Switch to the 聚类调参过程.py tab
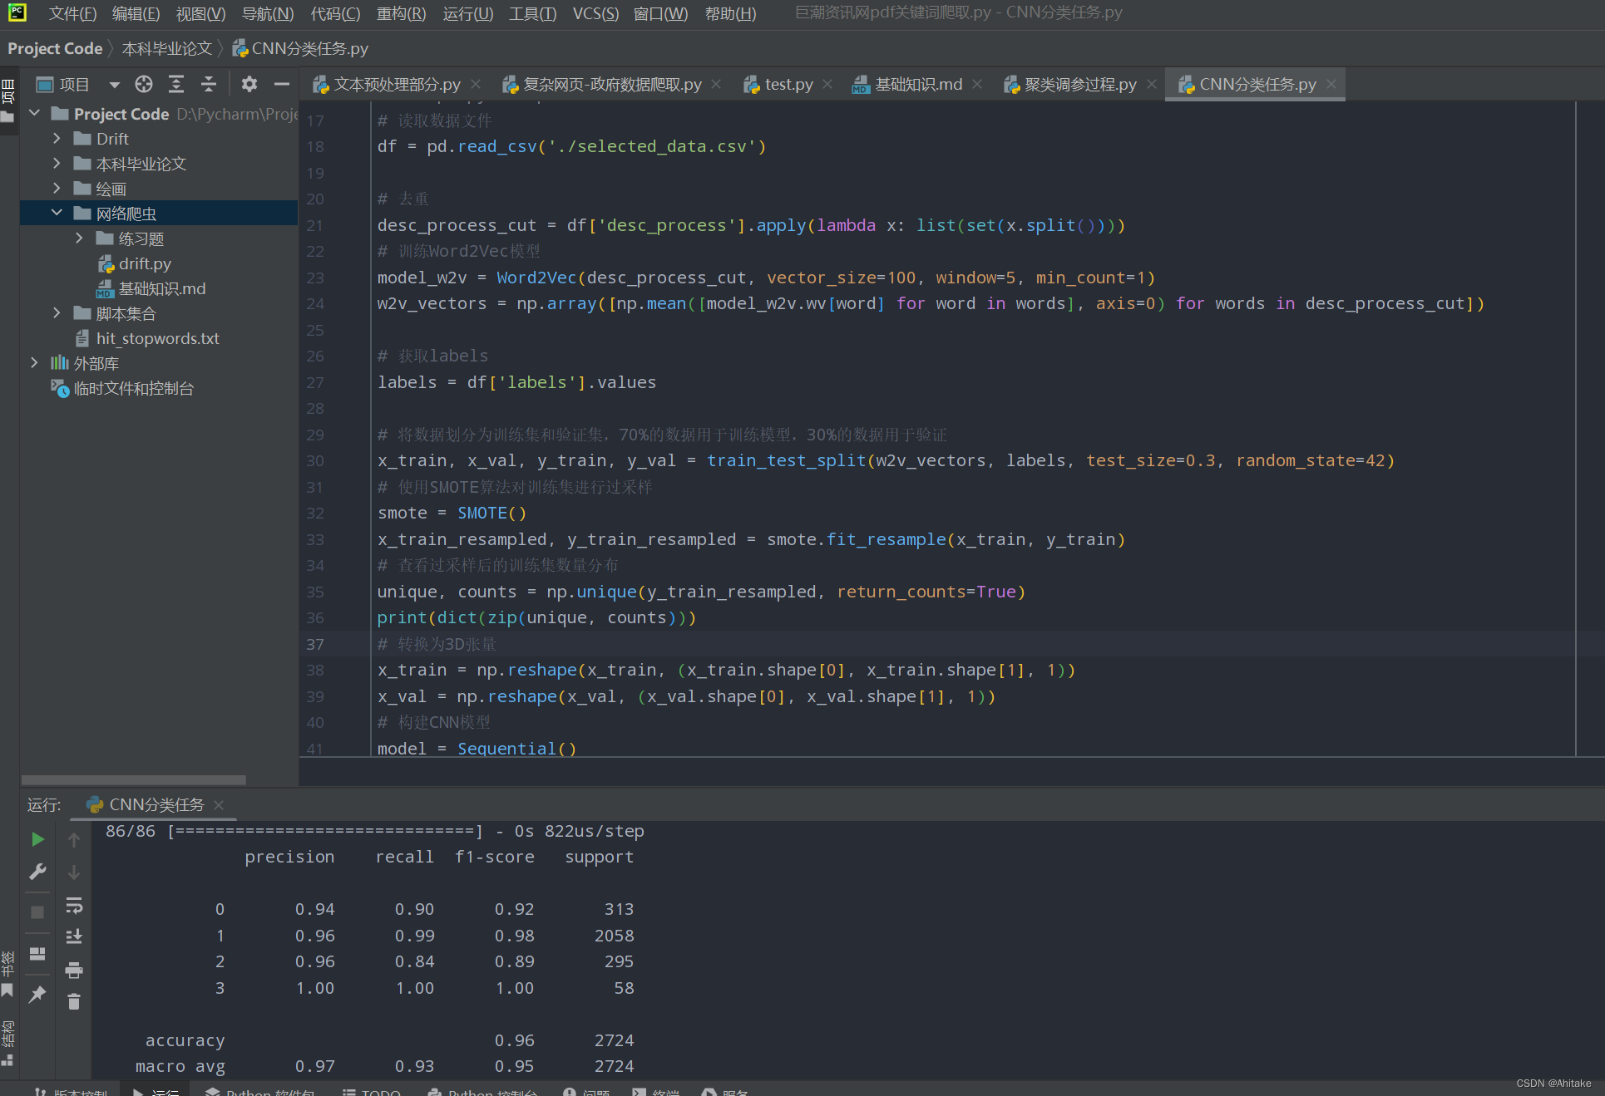Viewport: 1605px width, 1096px height. [x=1079, y=84]
